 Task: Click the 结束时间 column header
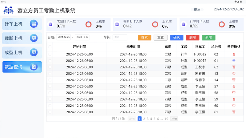tap(133, 47)
